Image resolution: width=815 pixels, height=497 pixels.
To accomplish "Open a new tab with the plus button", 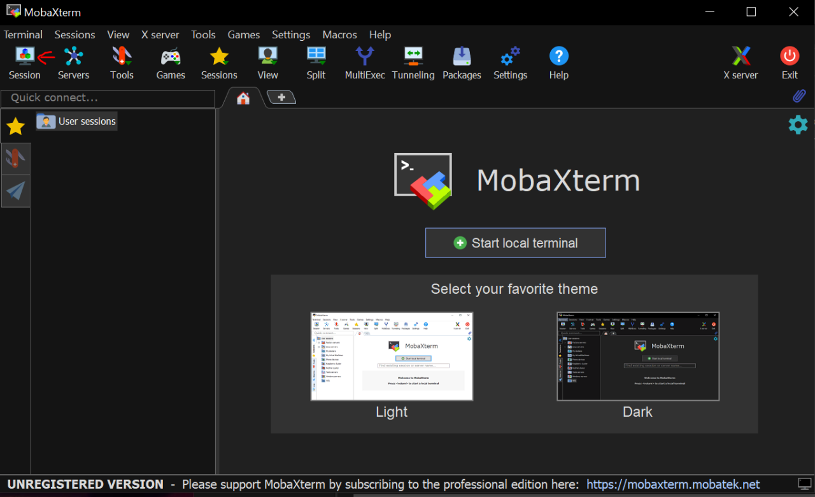I will (x=281, y=97).
